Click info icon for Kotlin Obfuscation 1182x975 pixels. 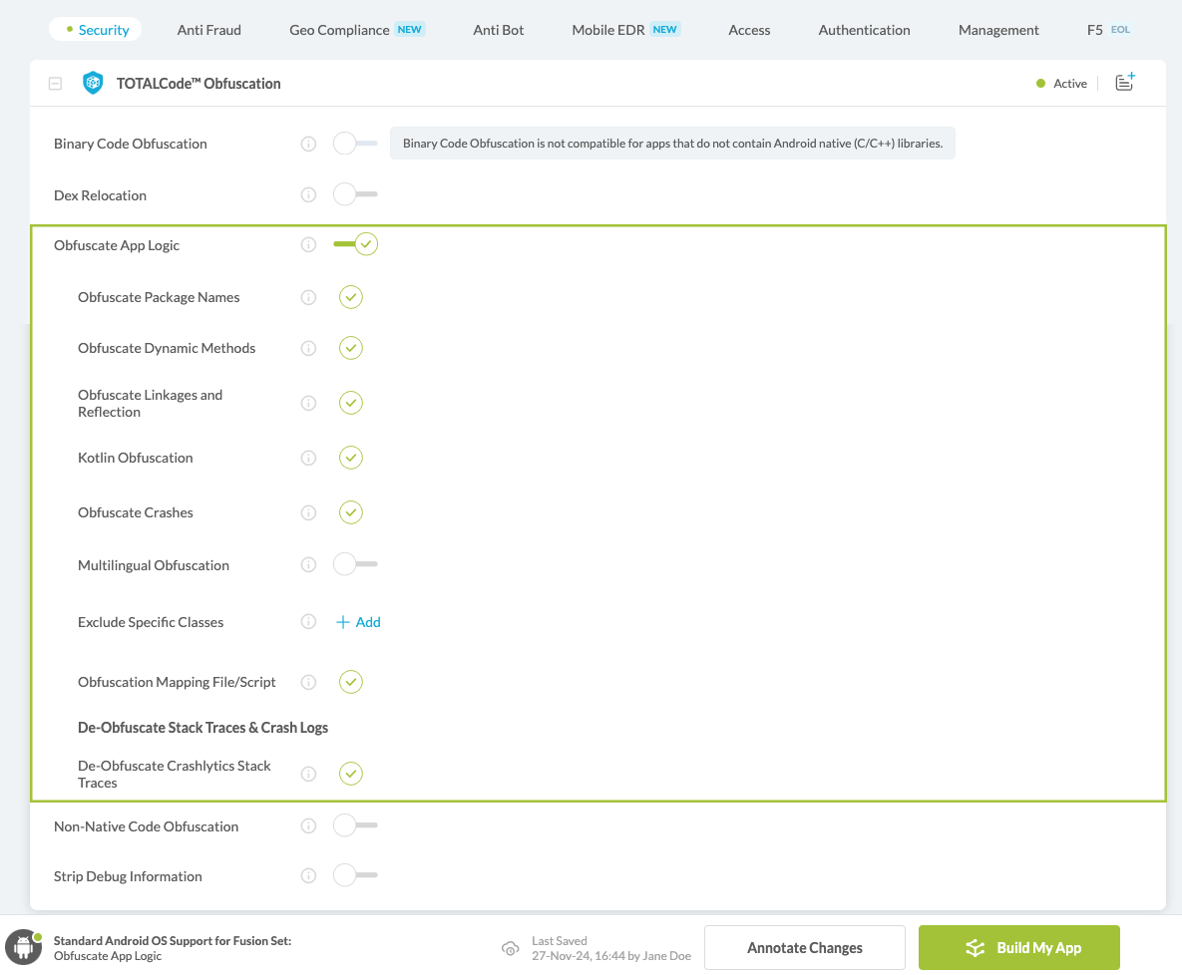[308, 458]
